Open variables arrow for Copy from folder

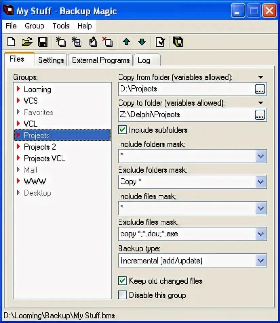(261, 77)
